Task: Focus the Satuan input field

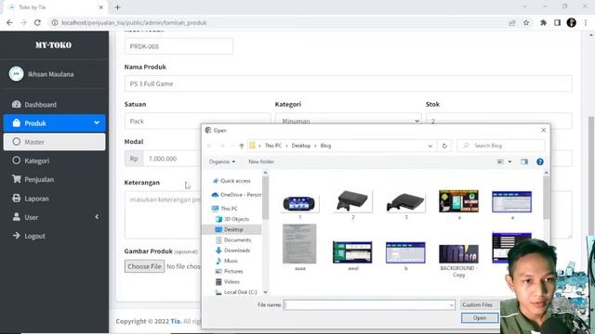Action: (x=197, y=122)
